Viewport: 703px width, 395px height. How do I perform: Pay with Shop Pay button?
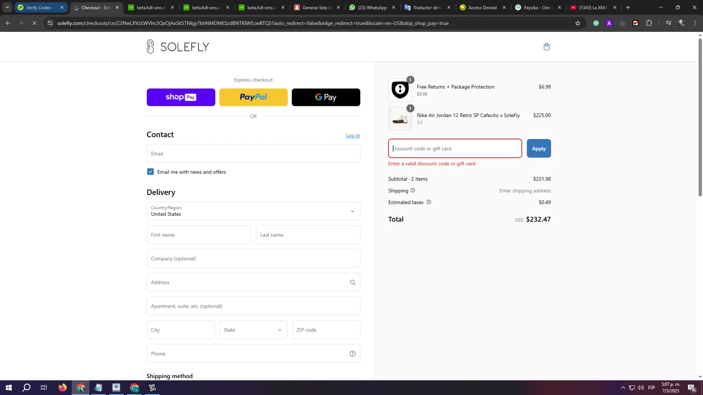point(181,97)
